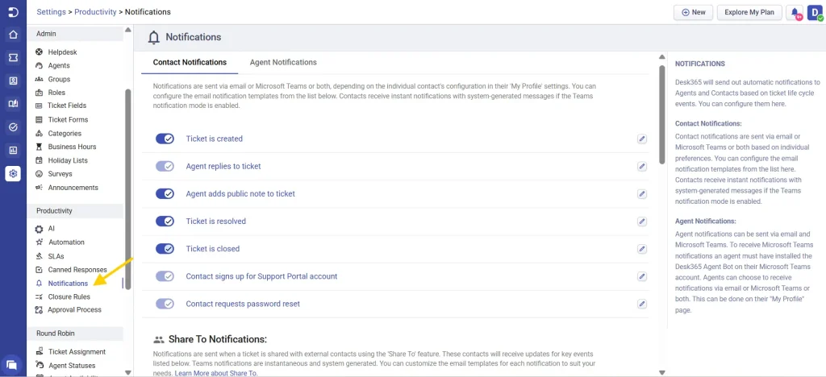The width and height of the screenshot is (826, 377).
Task: Click the notification bell in top bar
Action: coord(795,13)
